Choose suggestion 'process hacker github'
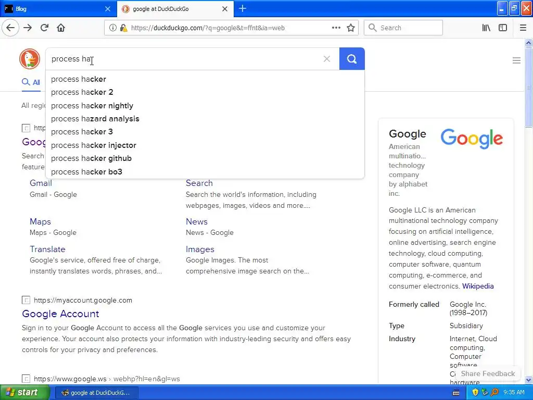Viewport: 533px width, 400px height. point(205,158)
